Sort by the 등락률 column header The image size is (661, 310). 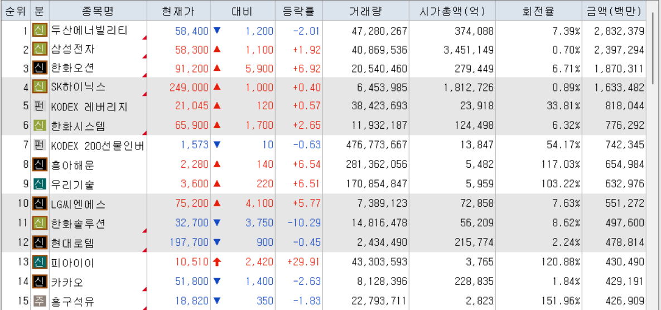(299, 11)
